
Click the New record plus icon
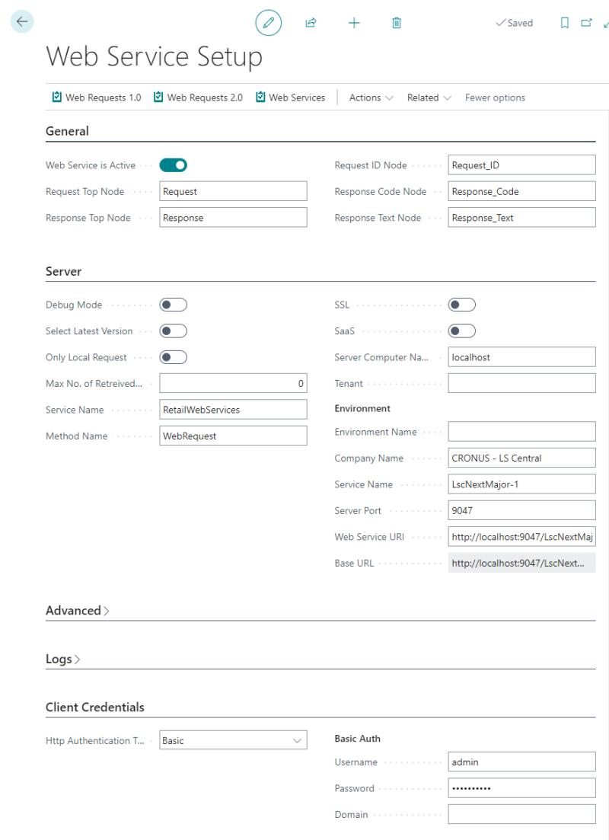click(x=354, y=23)
